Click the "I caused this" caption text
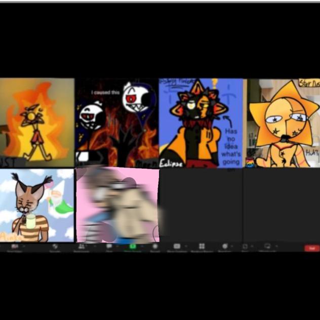Image resolution: width=320 pixels, height=320 pixels. pyautogui.click(x=105, y=93)
